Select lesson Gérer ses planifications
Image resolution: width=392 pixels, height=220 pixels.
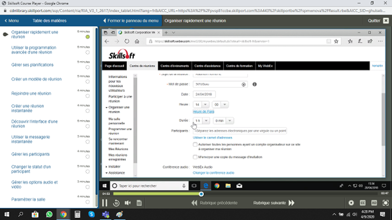[x=32, y=65]
